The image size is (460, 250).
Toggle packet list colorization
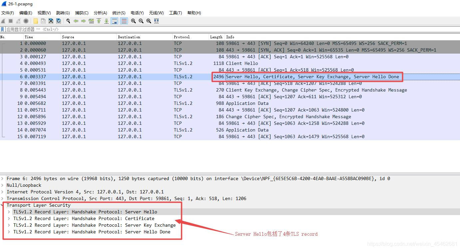pyautogui.click(x=123, y=21)
